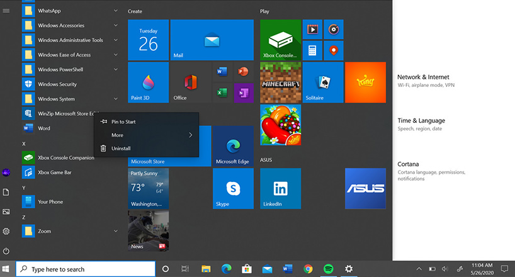Expand the Windows Administrative Tools chevron
This screenshot has height=277, width=515.
click(x=116, y=40)
